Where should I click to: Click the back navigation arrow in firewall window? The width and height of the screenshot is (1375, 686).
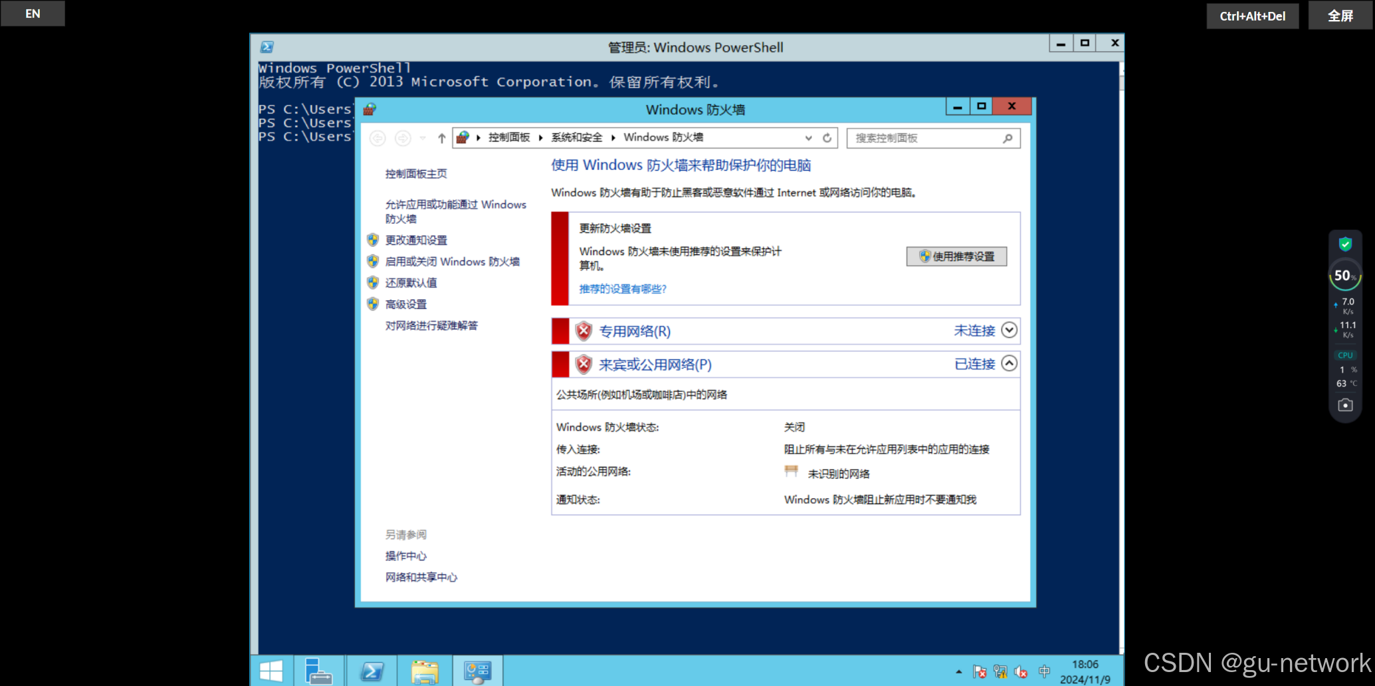[x=377, y=138]
